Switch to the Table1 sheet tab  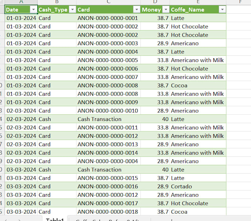coord(55,219)
